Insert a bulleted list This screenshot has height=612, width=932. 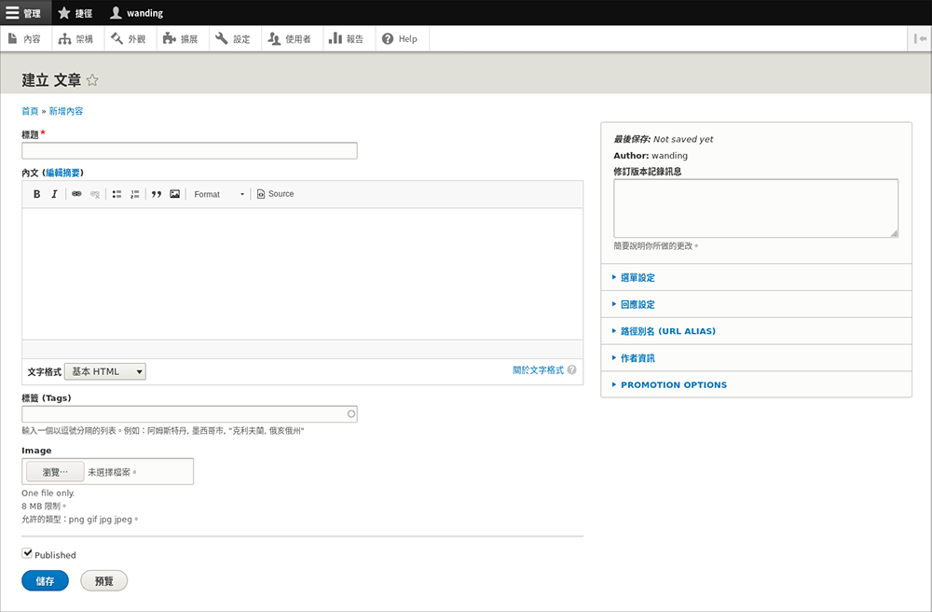pos(117,194)
